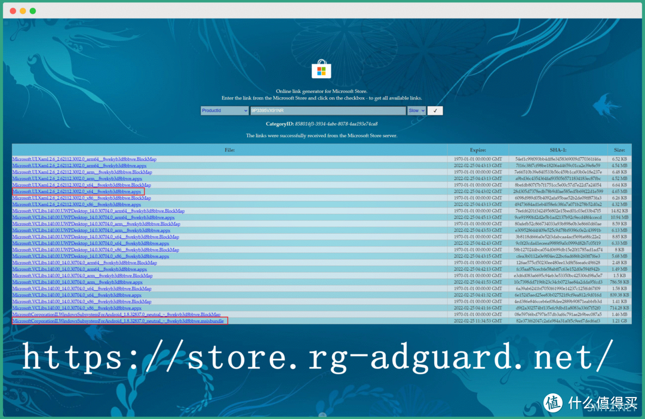Select the '1.5 KB' size cell
645x419 pixels.
pyautogui.click(x=619, y=276)
